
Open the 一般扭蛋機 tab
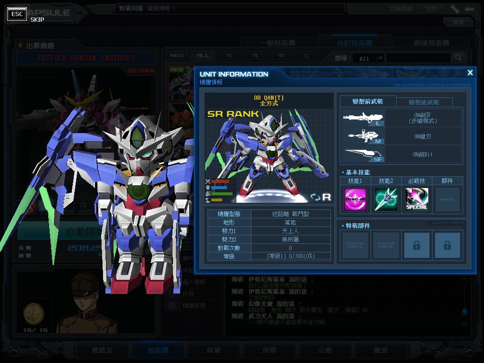point(278,43)
